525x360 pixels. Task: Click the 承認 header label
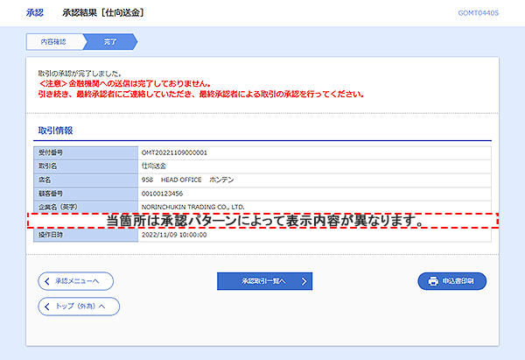[35, 13]
